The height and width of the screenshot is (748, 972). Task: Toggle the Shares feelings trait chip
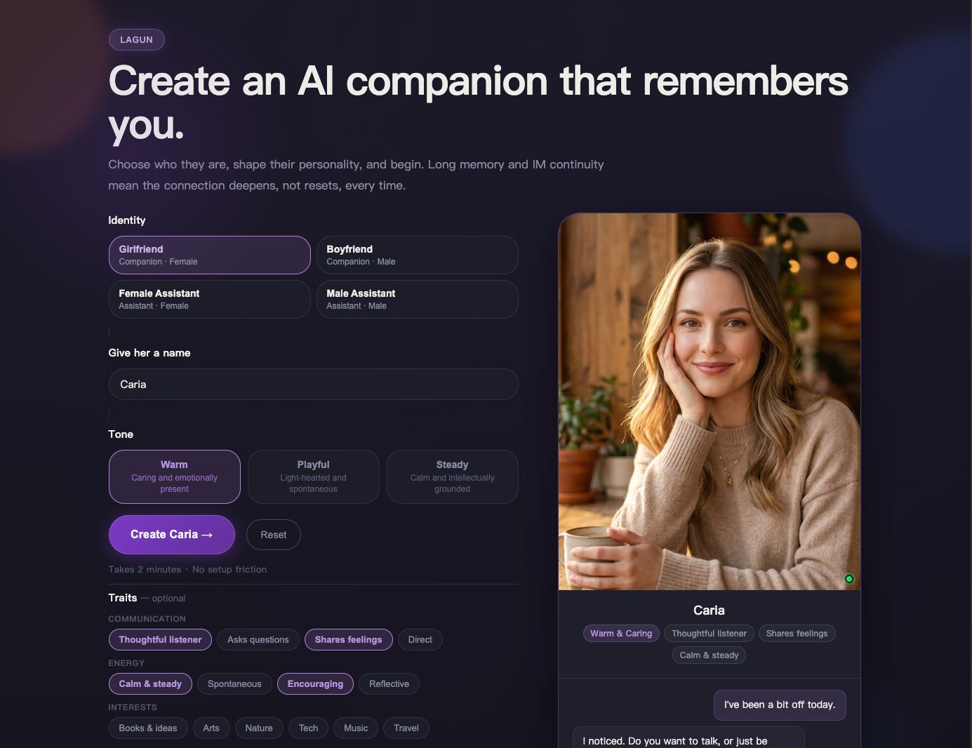pos(348,639)
